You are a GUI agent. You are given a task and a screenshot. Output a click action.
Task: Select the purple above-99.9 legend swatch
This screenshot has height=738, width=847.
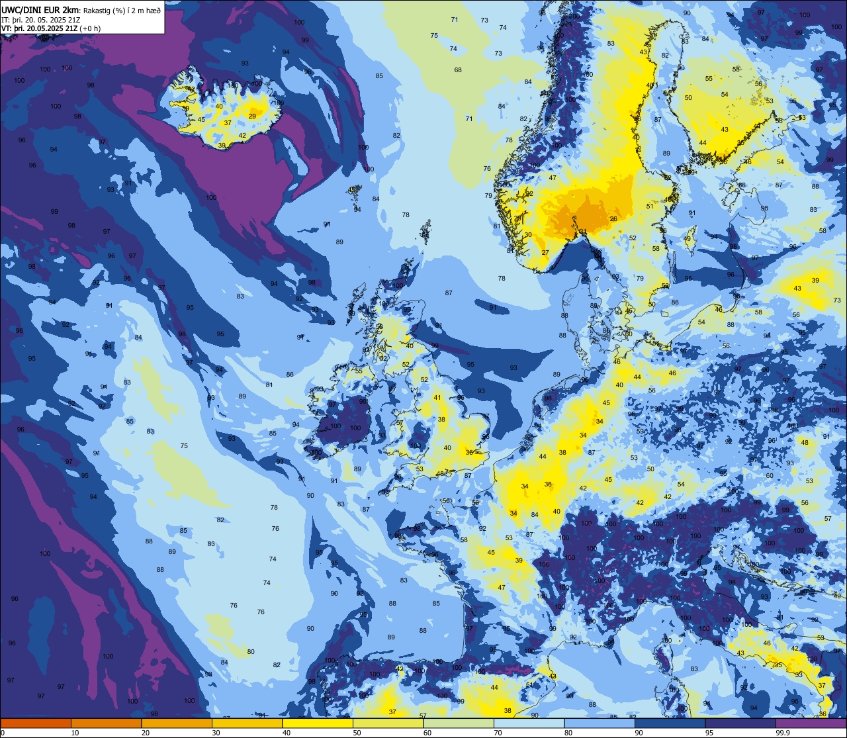(x=811, y=723)
